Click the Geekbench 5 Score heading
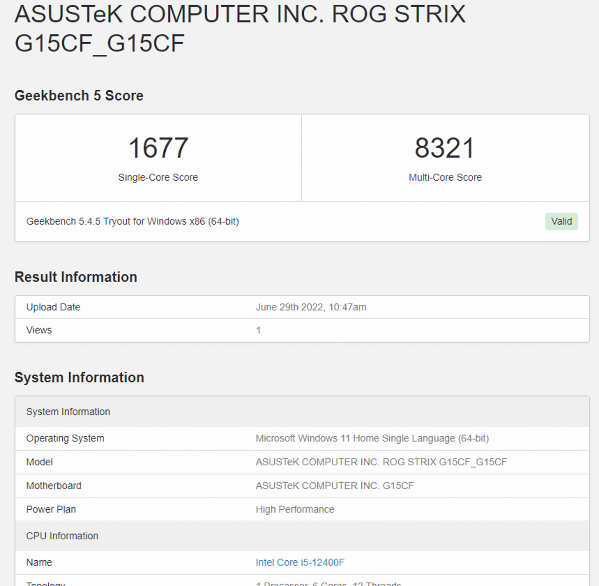 [x=79, y=95]
